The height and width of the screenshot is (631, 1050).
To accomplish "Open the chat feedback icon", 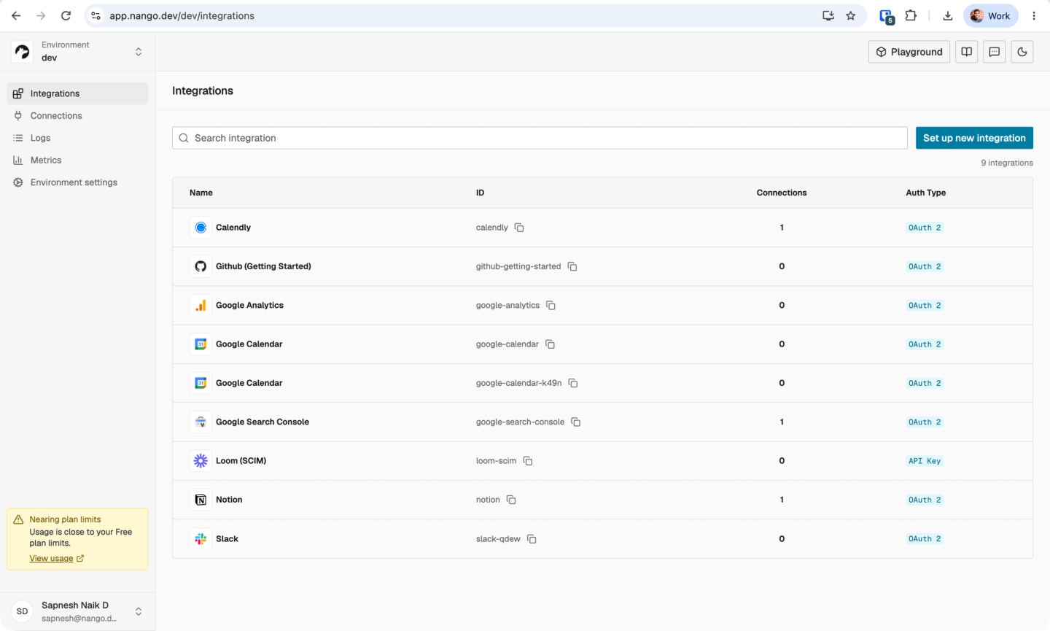I will (x=995, y=52).
